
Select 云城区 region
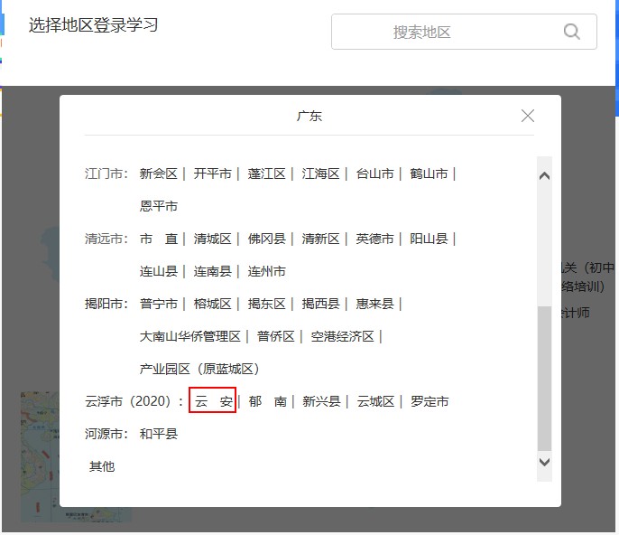[x=375, y=401]
